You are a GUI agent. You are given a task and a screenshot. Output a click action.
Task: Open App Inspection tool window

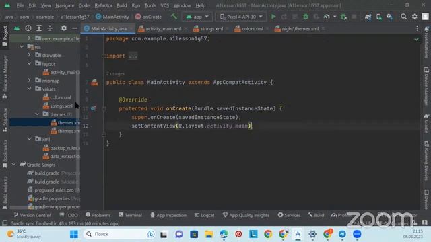point(168,215)
